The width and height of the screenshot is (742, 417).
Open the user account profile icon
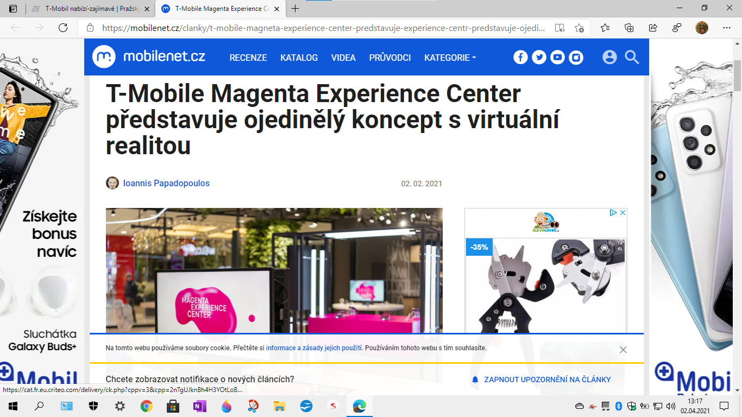609,58
